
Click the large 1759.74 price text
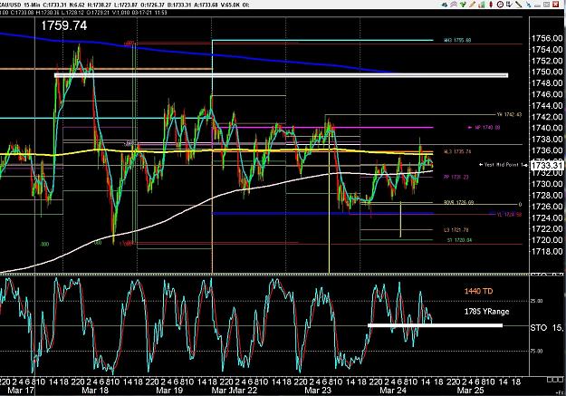click(64, 25)
